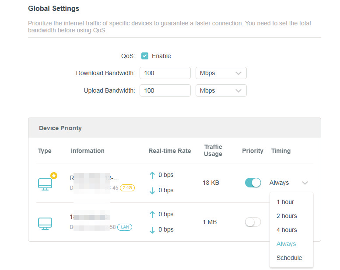
Task: Collapse the Always timing dropdown chevron
Action: click(305, 183)
